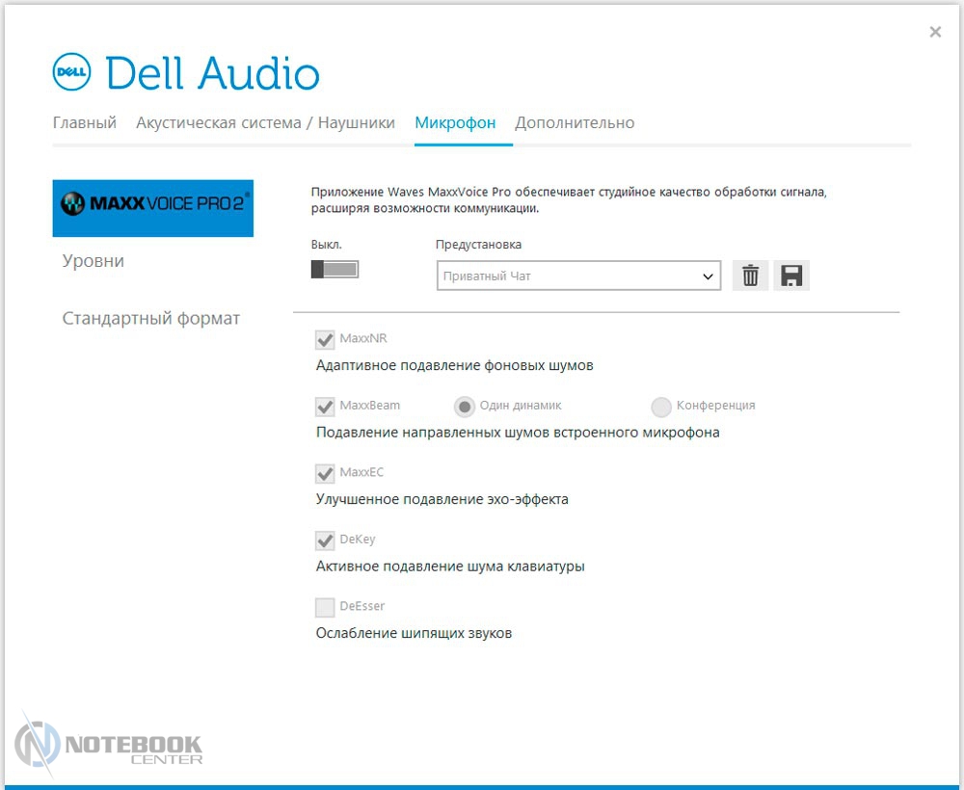Toggle the MaxxBeam checkbox

coord(325,406)
